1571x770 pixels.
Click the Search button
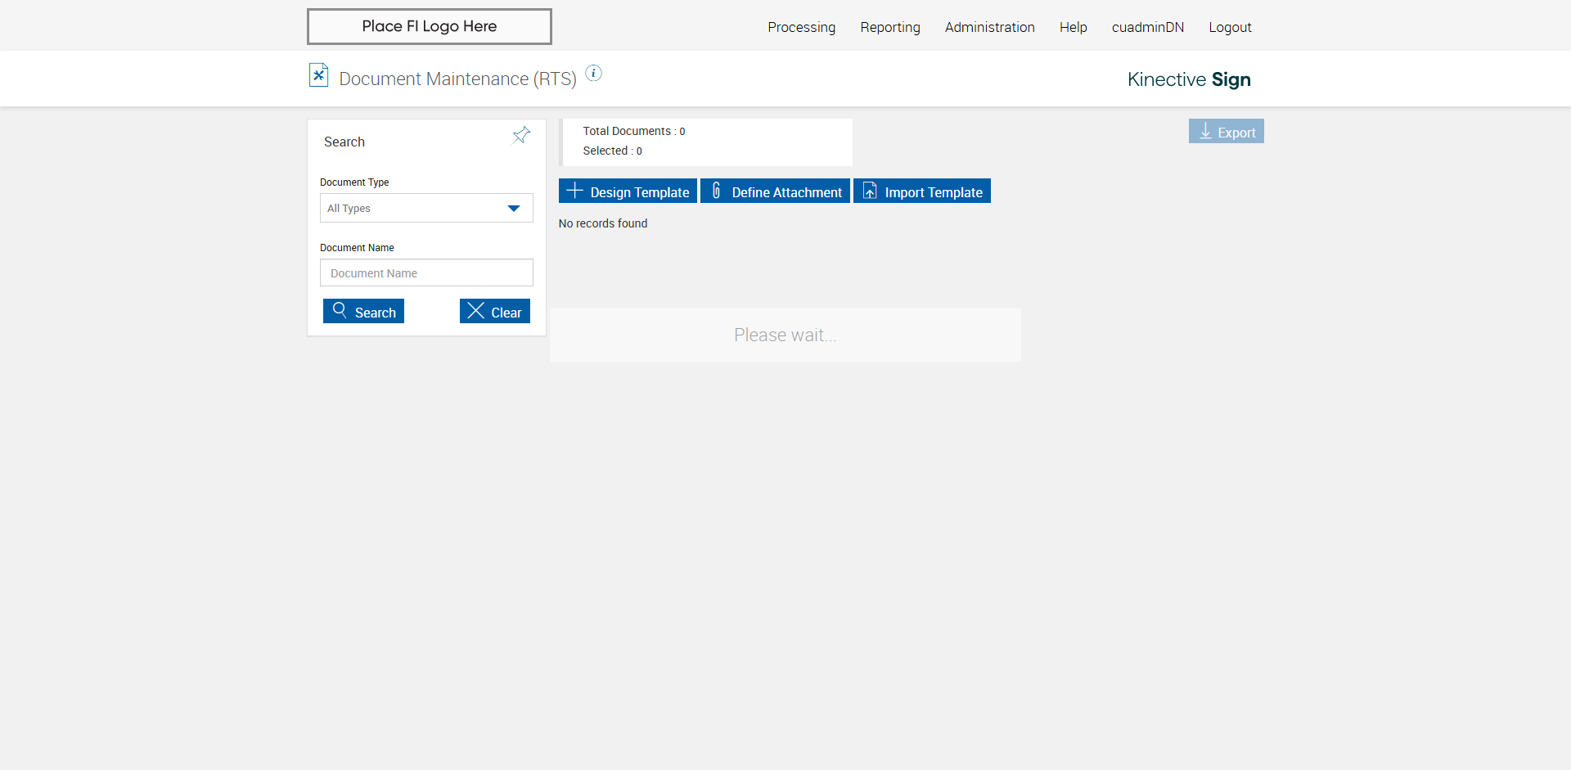[363, 311]
